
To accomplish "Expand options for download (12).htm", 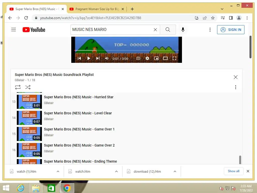I will (175, 171).
